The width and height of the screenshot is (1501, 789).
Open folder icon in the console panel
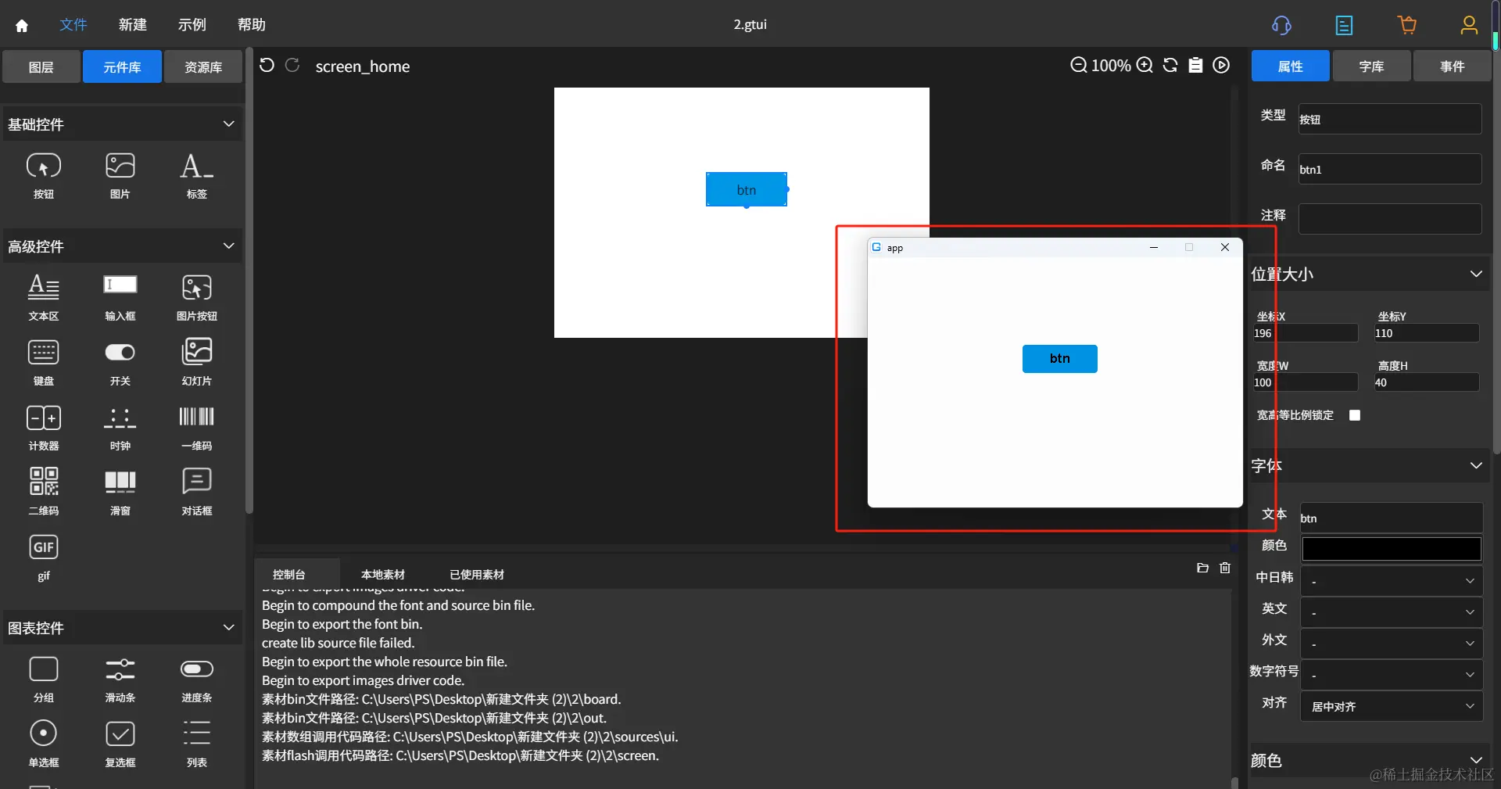click(1202, 568)
